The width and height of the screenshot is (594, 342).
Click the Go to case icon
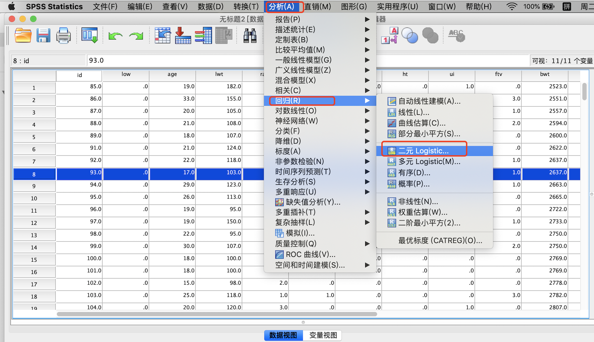[x=163, y=35]
